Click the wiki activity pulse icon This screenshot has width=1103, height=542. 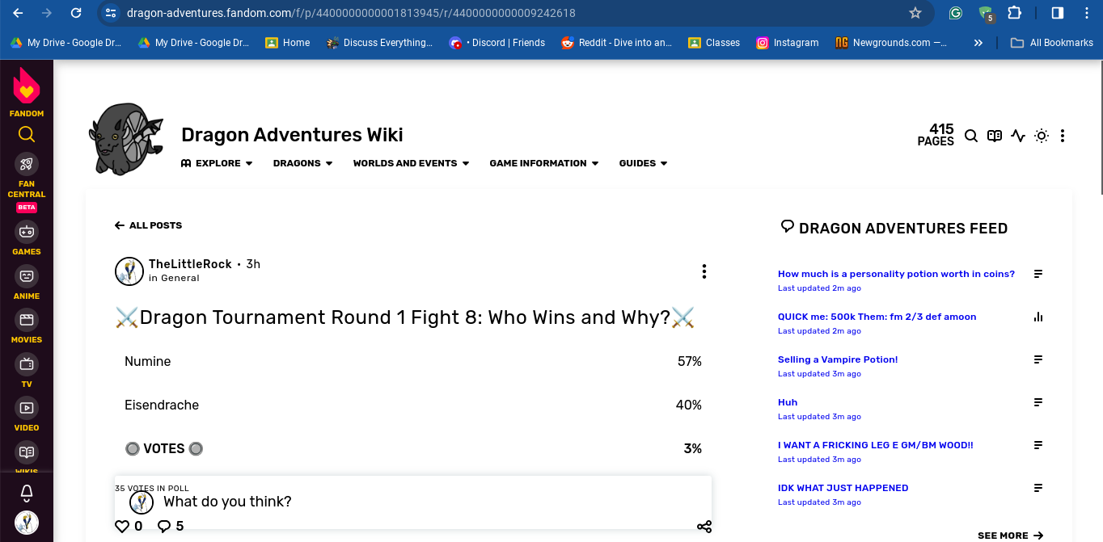point(1018,136)
